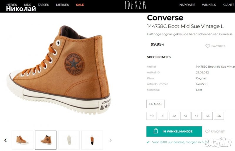Click the heart icon beside the price

click(208, 46)
